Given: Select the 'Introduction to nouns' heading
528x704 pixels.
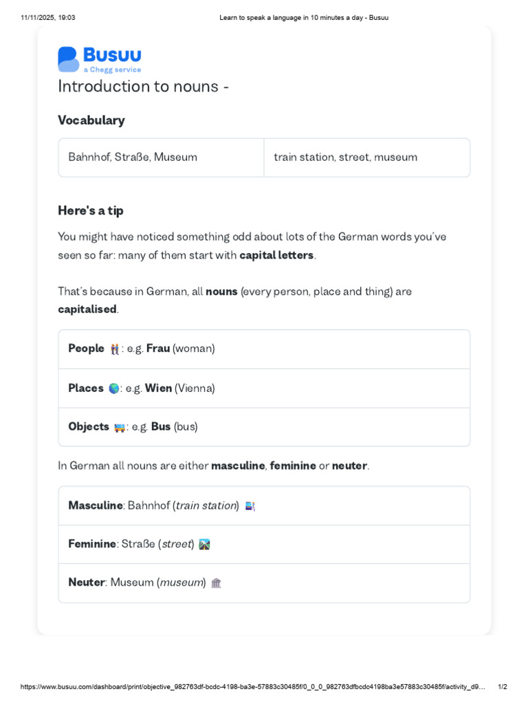Looking at the screenshot, I should (x=143, y=87).
